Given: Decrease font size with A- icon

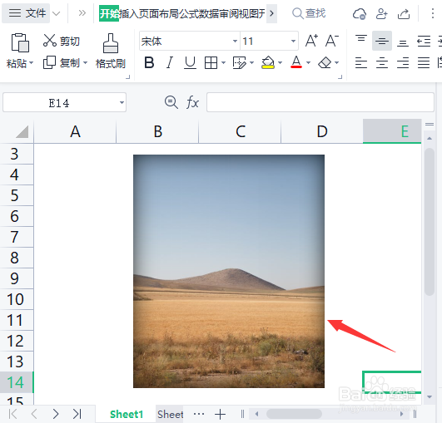Looking at the screenshot, I should (x=332, y=41).
